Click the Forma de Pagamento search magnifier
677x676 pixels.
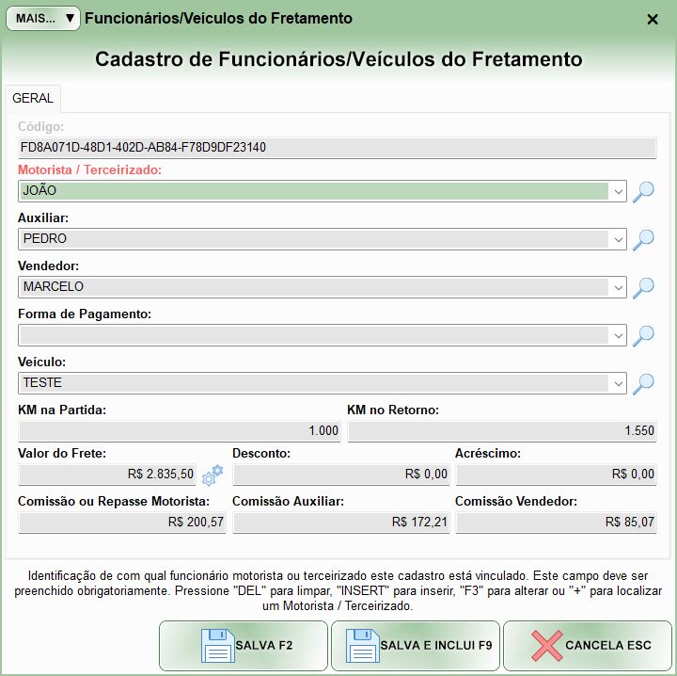pos(643,335)
